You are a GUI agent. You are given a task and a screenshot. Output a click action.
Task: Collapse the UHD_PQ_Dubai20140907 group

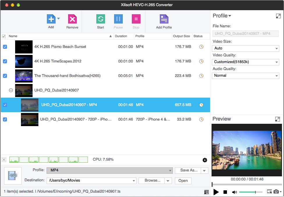tap(11, 90)
